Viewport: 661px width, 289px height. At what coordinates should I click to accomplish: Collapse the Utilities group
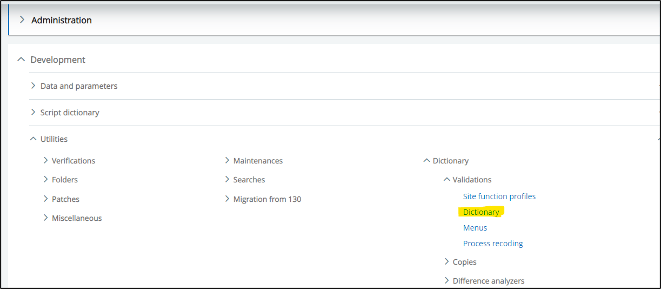pos(54,139)
